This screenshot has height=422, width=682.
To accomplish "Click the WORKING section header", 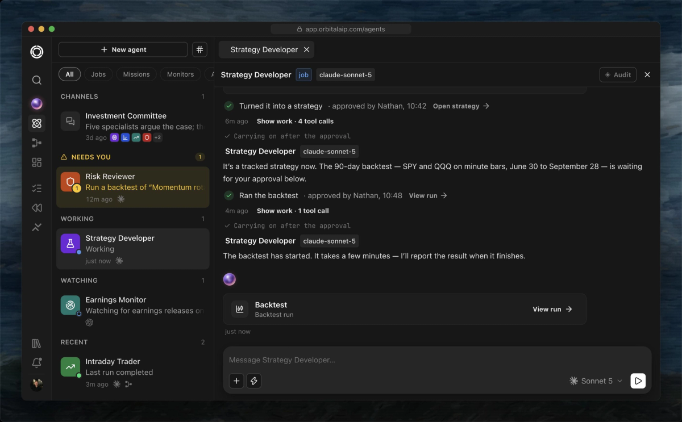I will pyautogui.click(x=77, y=219).
